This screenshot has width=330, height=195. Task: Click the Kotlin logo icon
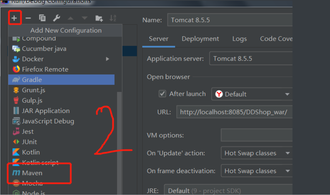click(16, 152)
